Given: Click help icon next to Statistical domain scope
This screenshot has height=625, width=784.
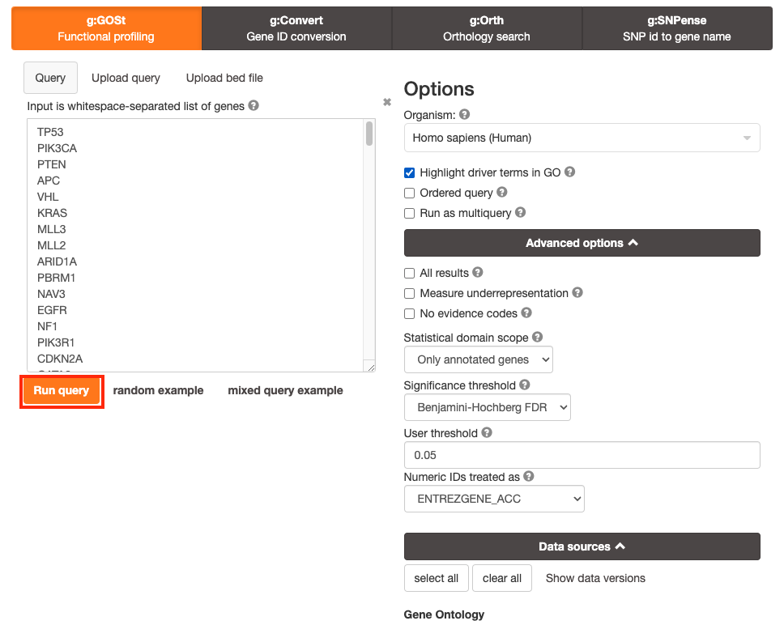Looking at the screenshot, I should 538,337.
